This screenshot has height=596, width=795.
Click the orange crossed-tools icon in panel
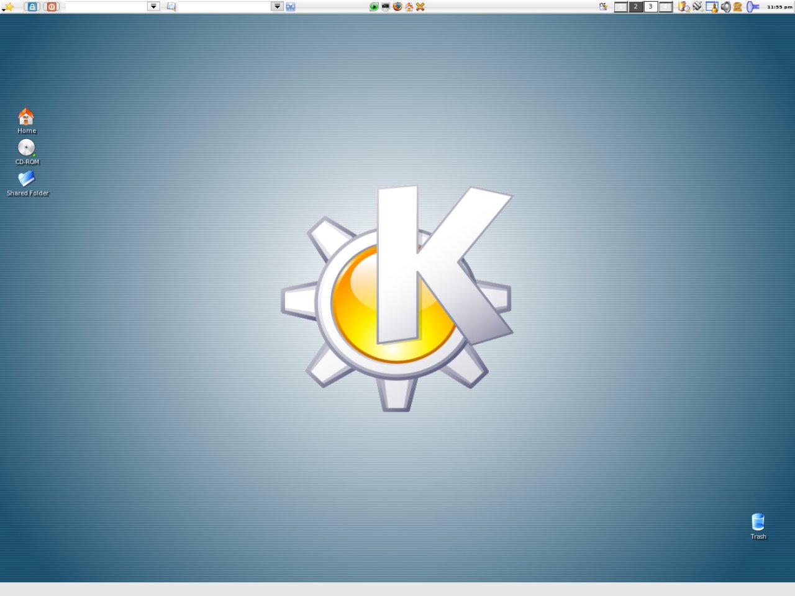coord(420,7)
